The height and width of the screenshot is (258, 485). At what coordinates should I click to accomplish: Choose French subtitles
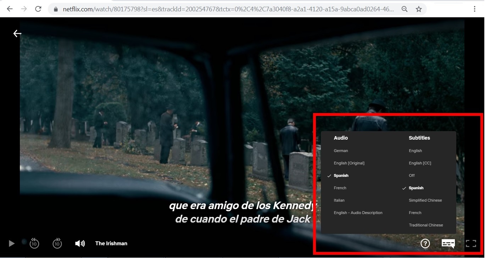(415, 213)
